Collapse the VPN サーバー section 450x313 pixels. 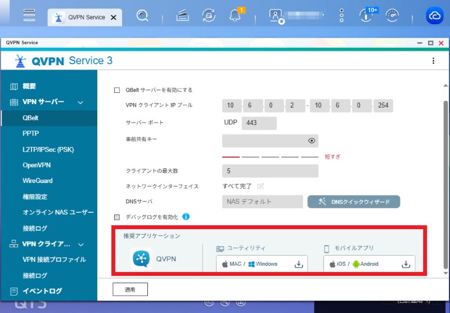pyautogui.click(x=80, y=102)
